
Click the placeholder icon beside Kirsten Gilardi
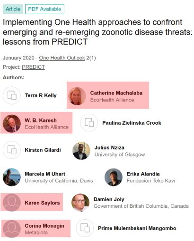tap(12, 150)
